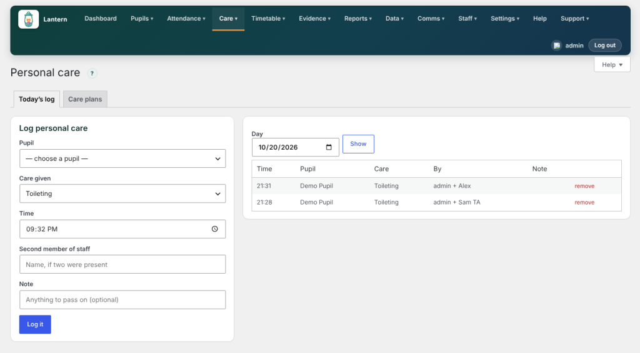
Task: Open the choose a pupil dropdown
Action: 122,158
